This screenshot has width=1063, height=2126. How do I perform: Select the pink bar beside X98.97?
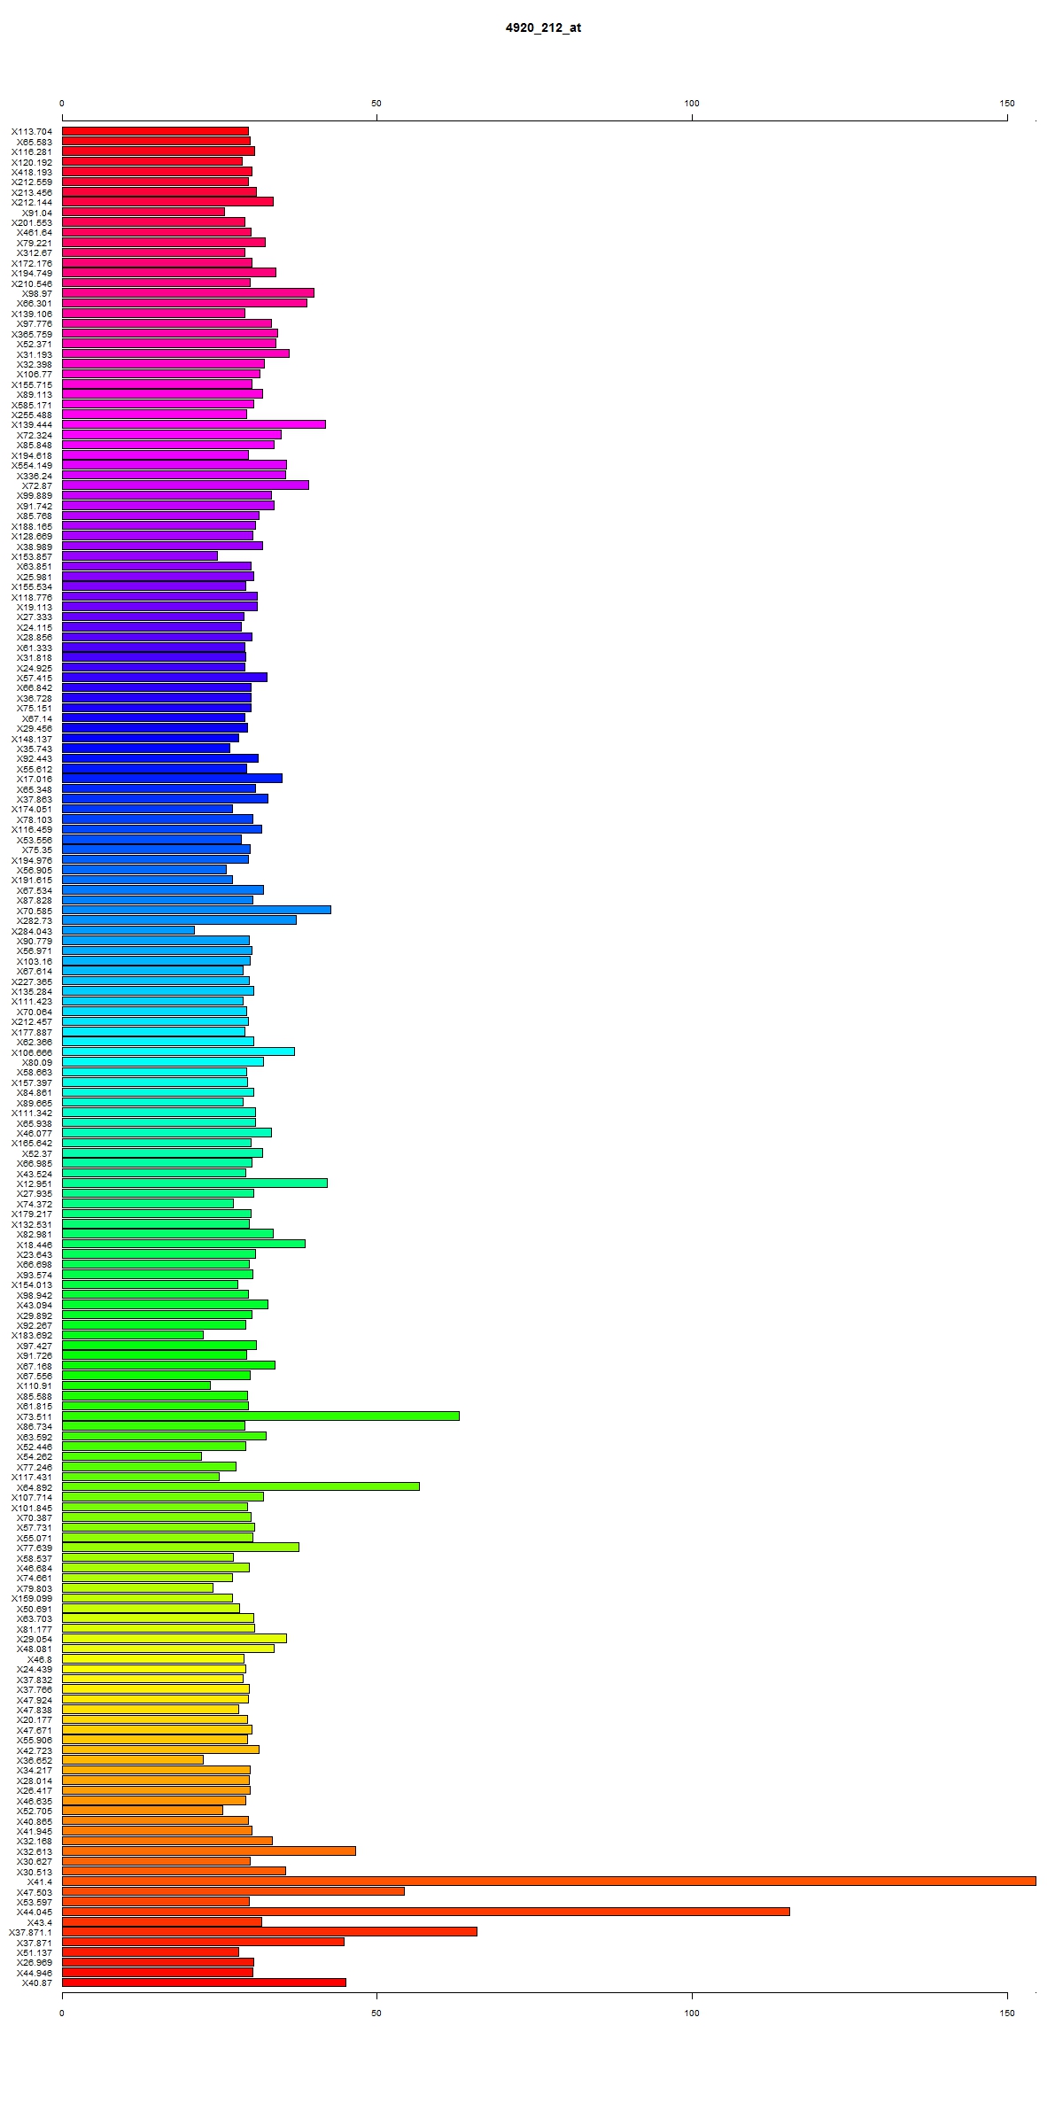[x=188, y=292]
